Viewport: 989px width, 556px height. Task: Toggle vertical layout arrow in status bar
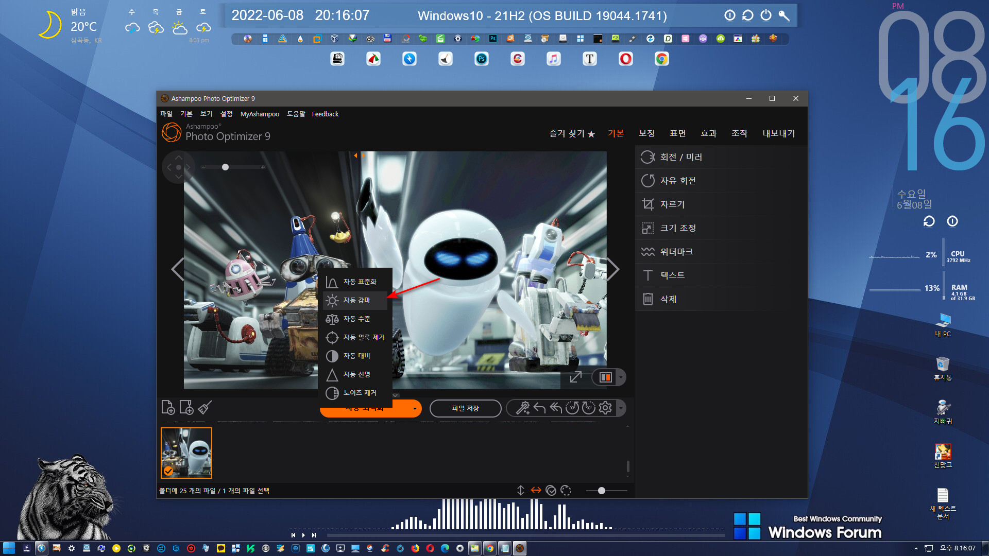pos(521,491)
